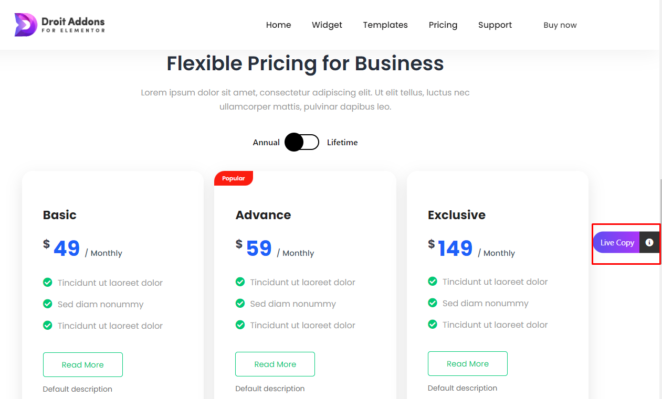Click the Droit Addons logo icon
The height and width of the screenshot is (399, 662).
click(26, 25)
